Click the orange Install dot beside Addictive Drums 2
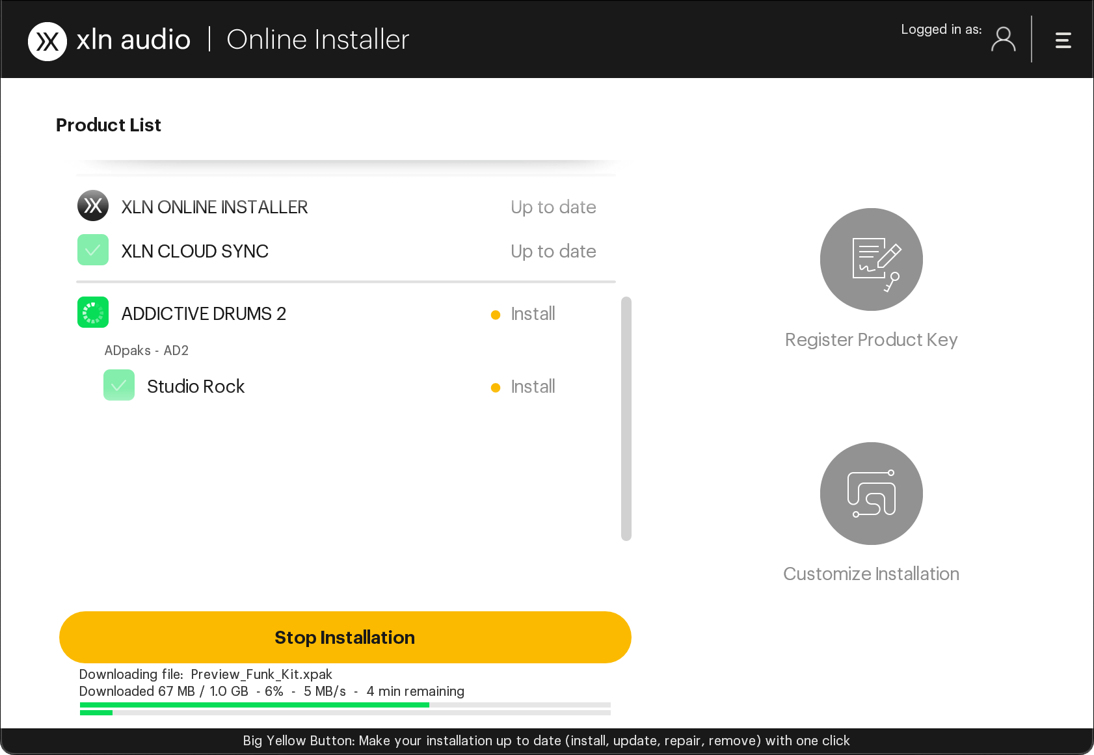1094x755 pixels. tap(496, 314)
